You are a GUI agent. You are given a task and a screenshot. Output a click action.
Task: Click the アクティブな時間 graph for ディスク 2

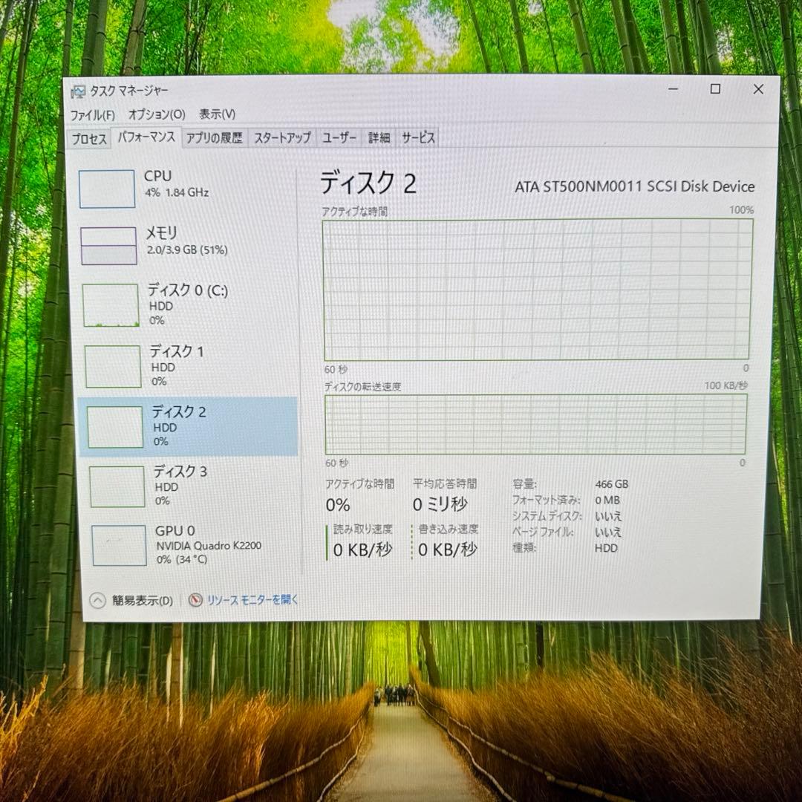[x=535, y=290]
